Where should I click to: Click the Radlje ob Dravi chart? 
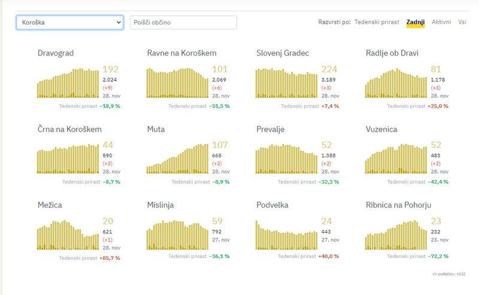(x=396, y=83)
